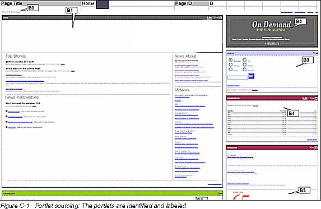
Task: Click the dark purple swatch beside Home
Action: coord(102,4)
